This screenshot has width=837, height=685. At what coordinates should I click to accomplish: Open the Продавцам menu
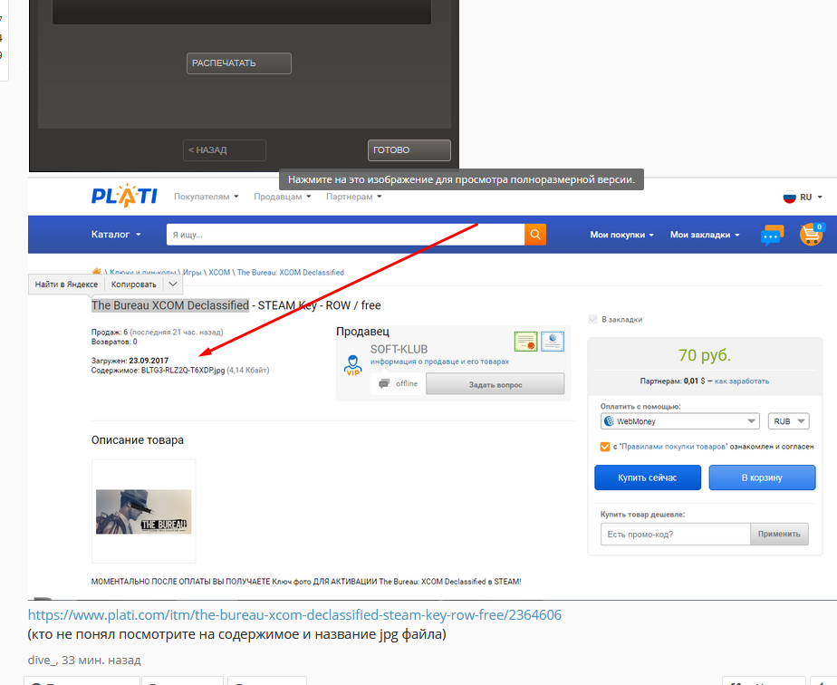[283, 197]
